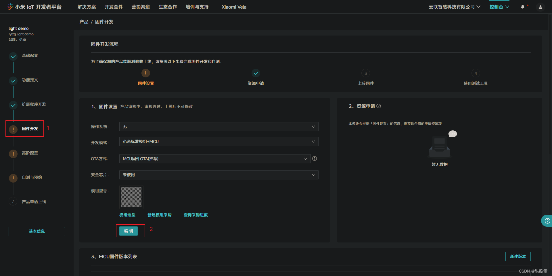Open the 开发模式 dropdown

[219, 142]
